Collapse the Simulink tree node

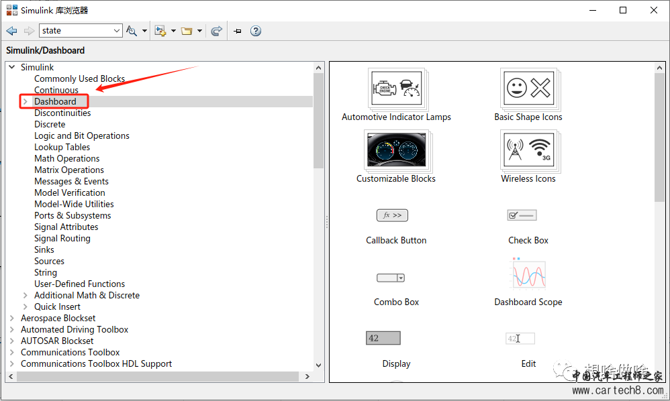pos(12,67)
